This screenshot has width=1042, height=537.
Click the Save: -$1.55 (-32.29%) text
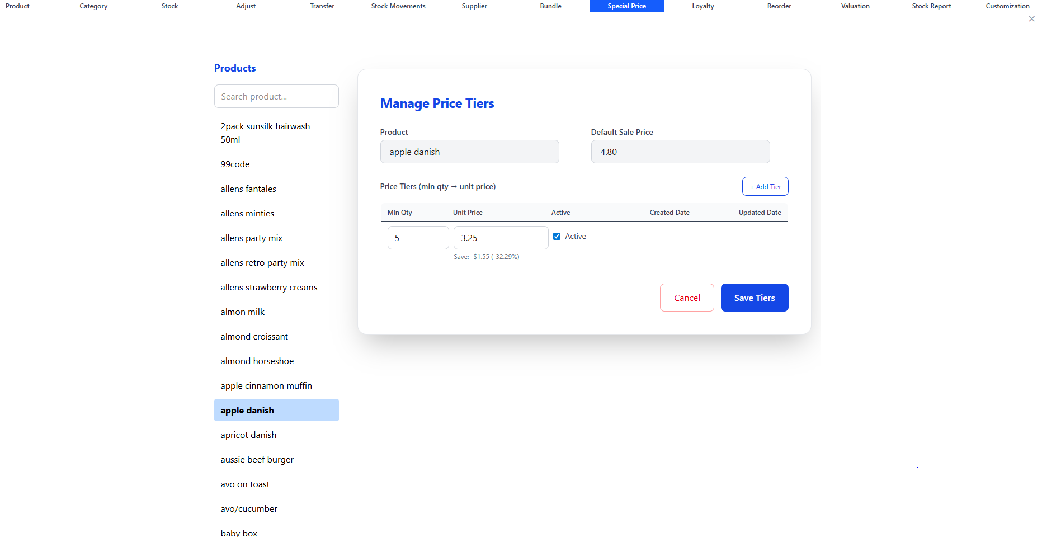click(486, 257)
